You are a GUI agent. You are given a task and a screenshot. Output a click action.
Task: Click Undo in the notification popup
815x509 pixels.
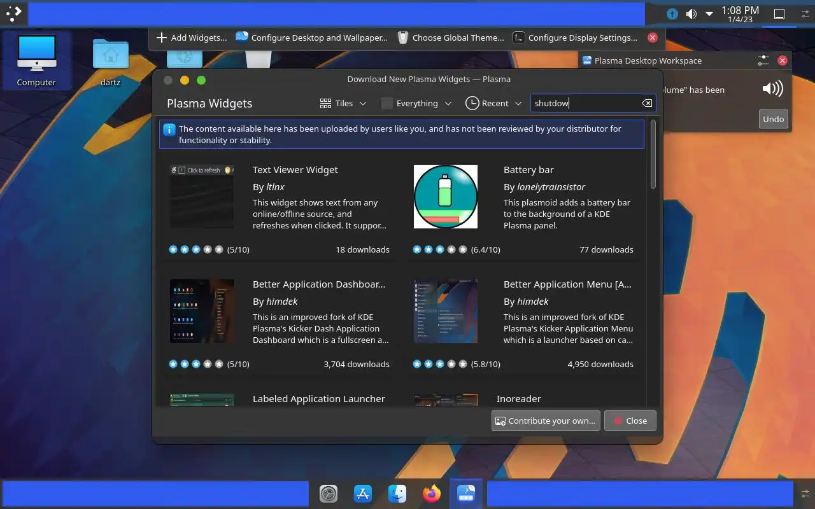point(773,119)
